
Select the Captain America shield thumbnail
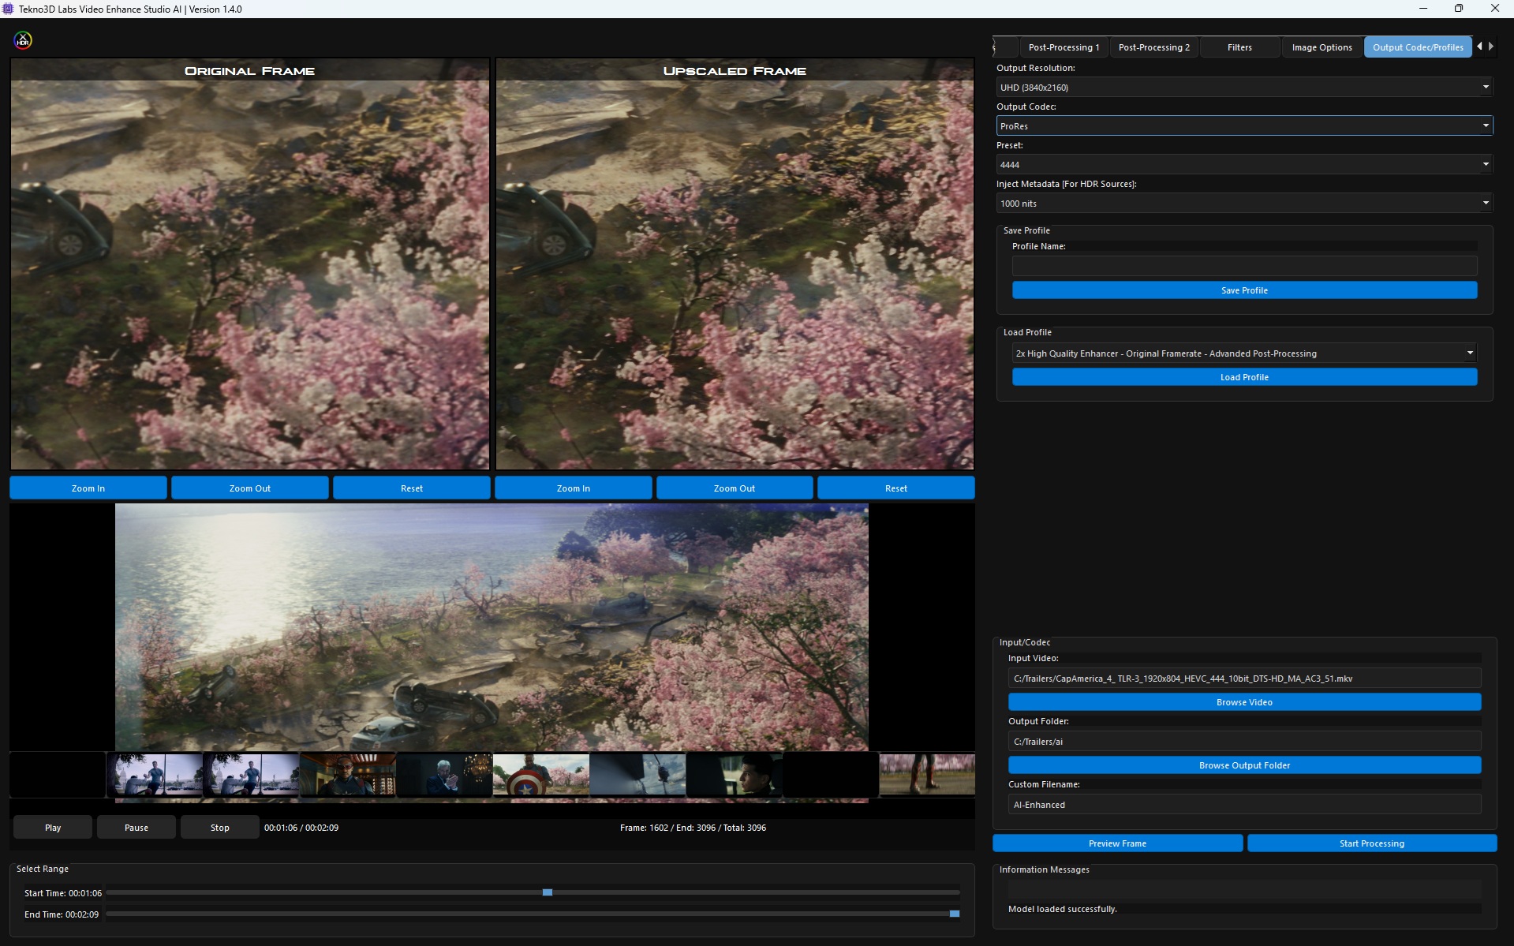click(x=541, y=775)
